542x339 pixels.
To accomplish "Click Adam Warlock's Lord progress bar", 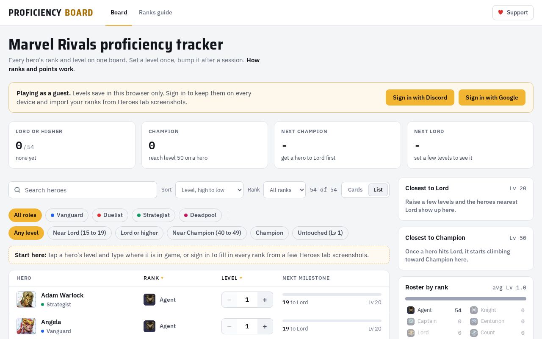I will pos(332,295).
